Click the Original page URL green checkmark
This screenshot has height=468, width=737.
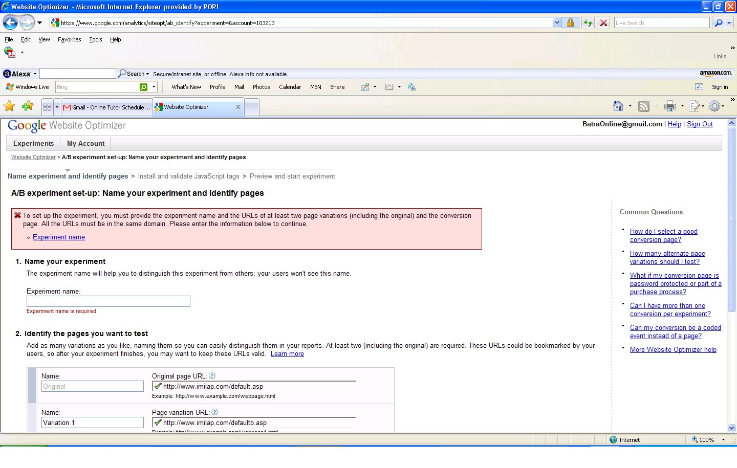click(x=158, y=386)
